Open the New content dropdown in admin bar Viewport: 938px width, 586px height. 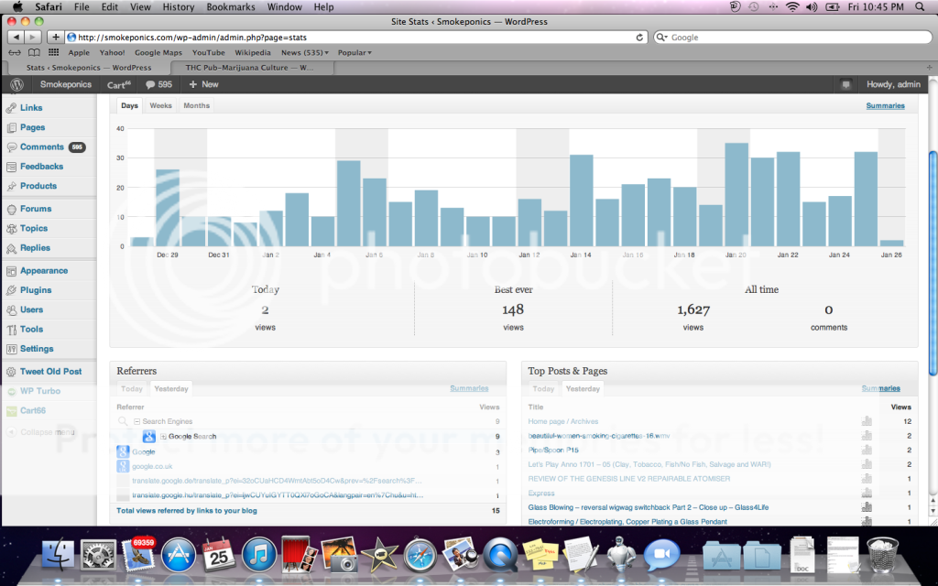203,84
